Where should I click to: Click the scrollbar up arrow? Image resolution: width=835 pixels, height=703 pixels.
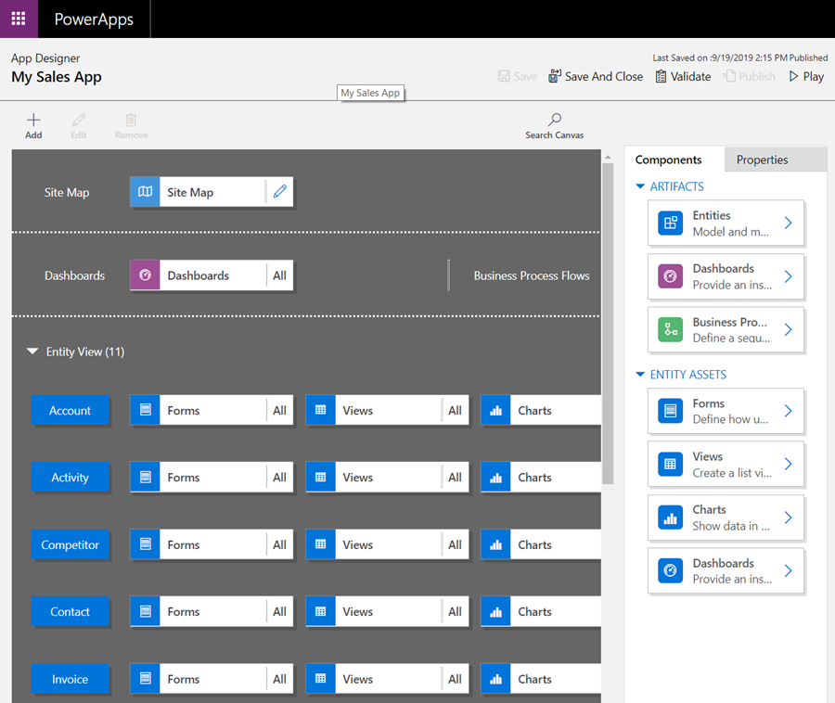click(x=608, y=157)
